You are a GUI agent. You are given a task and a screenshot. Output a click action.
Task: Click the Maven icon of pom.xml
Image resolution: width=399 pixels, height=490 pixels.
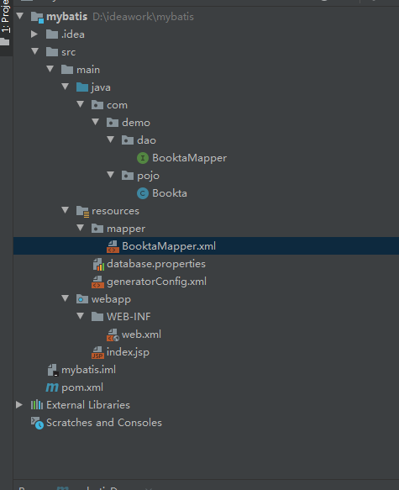click(52, 387)
